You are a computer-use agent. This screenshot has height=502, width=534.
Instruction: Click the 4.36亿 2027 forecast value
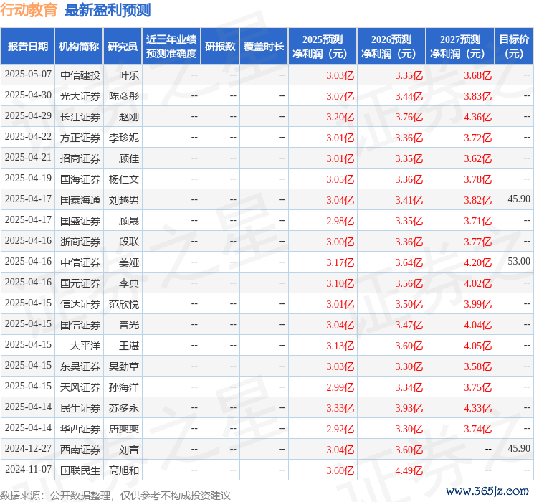click(x=478, y=117)
